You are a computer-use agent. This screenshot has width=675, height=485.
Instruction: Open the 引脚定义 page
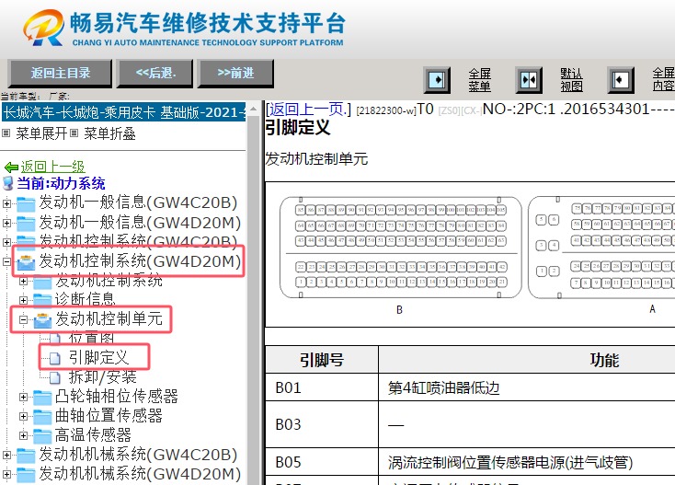pyautogui.click(x=99, y=357)
